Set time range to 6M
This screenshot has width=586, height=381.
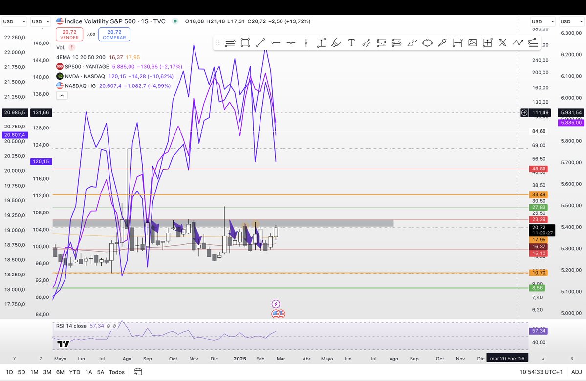click(60, 372)
